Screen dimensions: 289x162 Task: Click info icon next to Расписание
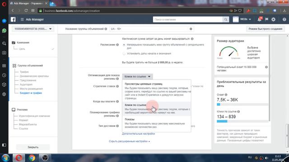click(117, 45)
